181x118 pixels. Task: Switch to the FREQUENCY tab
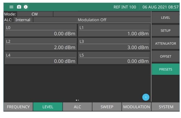[x=18, y=107]
